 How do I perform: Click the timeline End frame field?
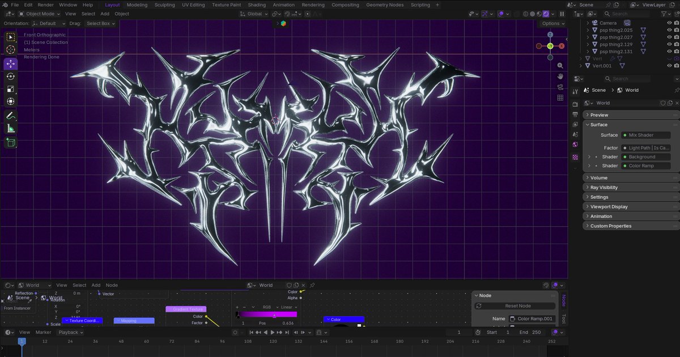[x=529, y=332]
